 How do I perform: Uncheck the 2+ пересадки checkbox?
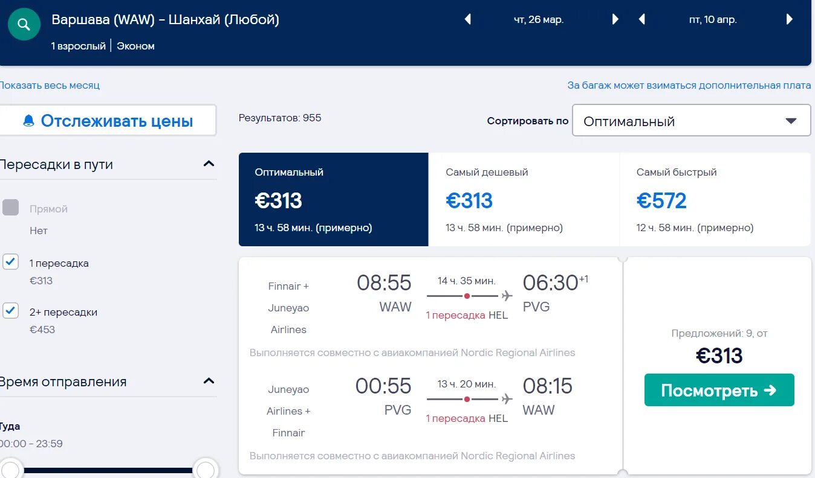[10, 311]
